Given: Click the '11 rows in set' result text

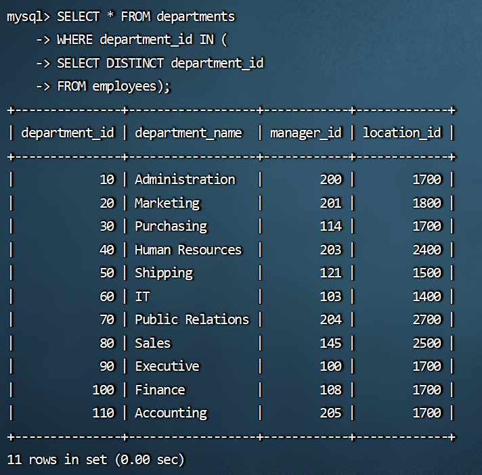Looking at the screenshot, I should click(x=57, y=459).
